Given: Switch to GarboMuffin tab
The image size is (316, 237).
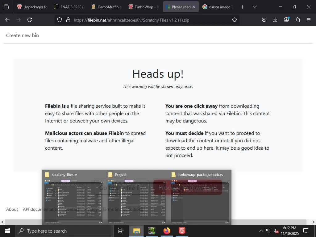Looking at the screenshot, I should [107, 7].
